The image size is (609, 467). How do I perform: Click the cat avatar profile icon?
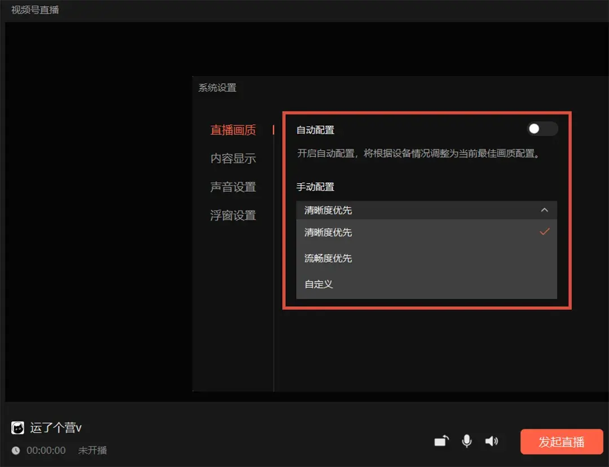point(17,428)
